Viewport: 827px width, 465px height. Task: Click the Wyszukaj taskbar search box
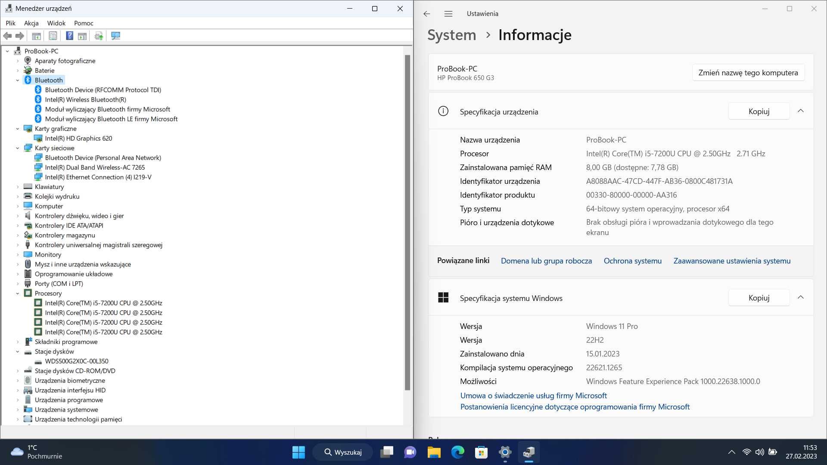click(x=343, y=452)
